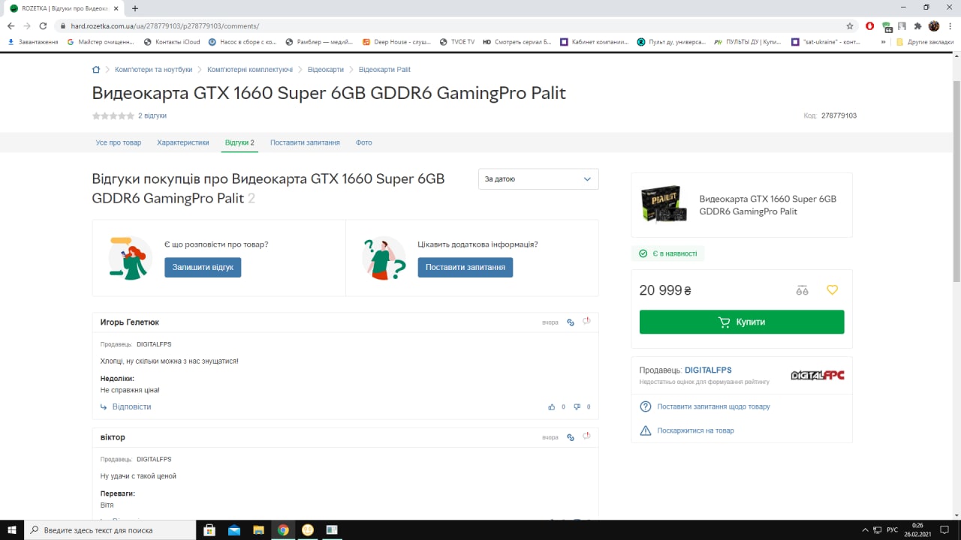The image size is (961, 540).
Task: Open Chrome profile avatar
Action: (934, 25)
